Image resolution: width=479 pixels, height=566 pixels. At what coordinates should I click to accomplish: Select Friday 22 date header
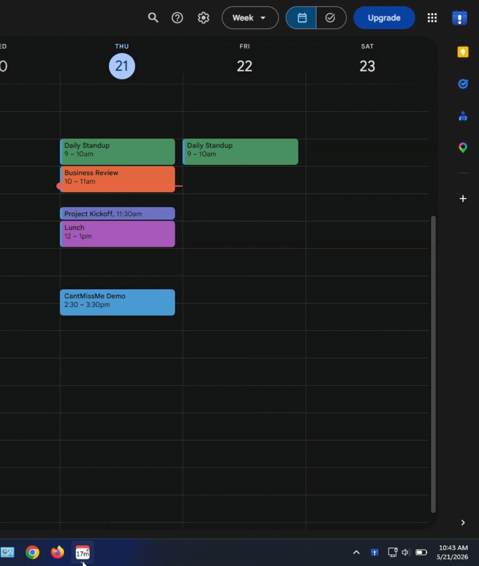click(244, 66)
